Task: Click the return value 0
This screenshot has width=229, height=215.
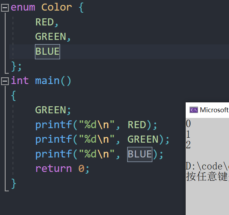Action: [x=81, y=169]
